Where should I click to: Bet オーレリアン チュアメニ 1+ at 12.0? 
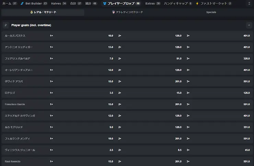click(x=81, y=70)
